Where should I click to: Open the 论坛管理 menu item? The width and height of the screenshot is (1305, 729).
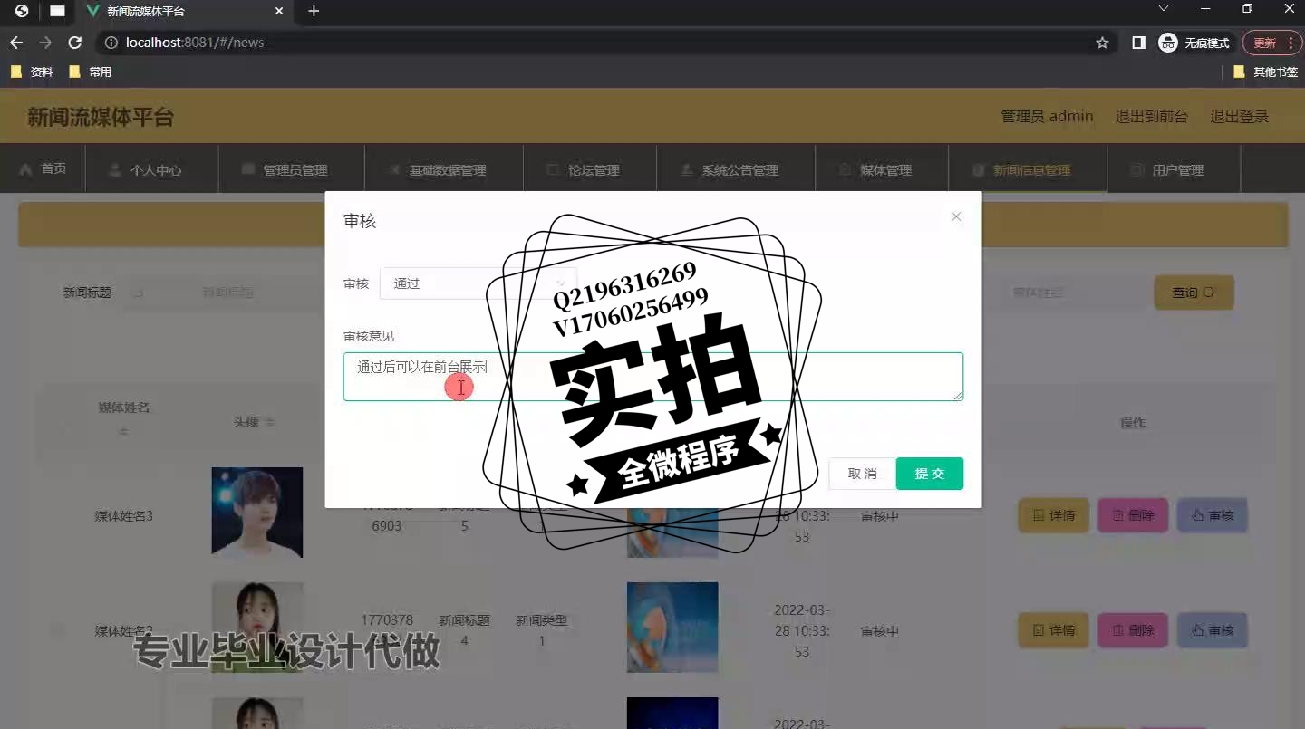(590, 169)
